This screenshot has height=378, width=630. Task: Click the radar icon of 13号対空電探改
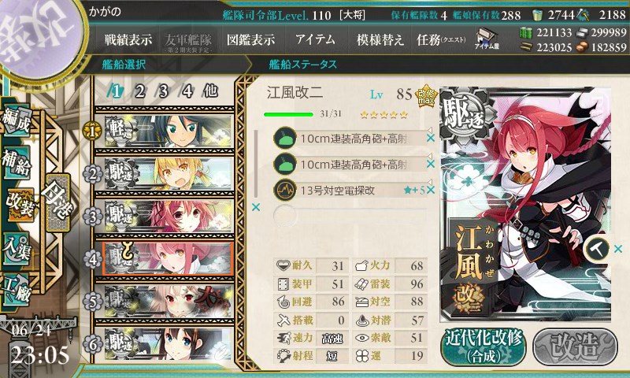click(x=284, y=190)
